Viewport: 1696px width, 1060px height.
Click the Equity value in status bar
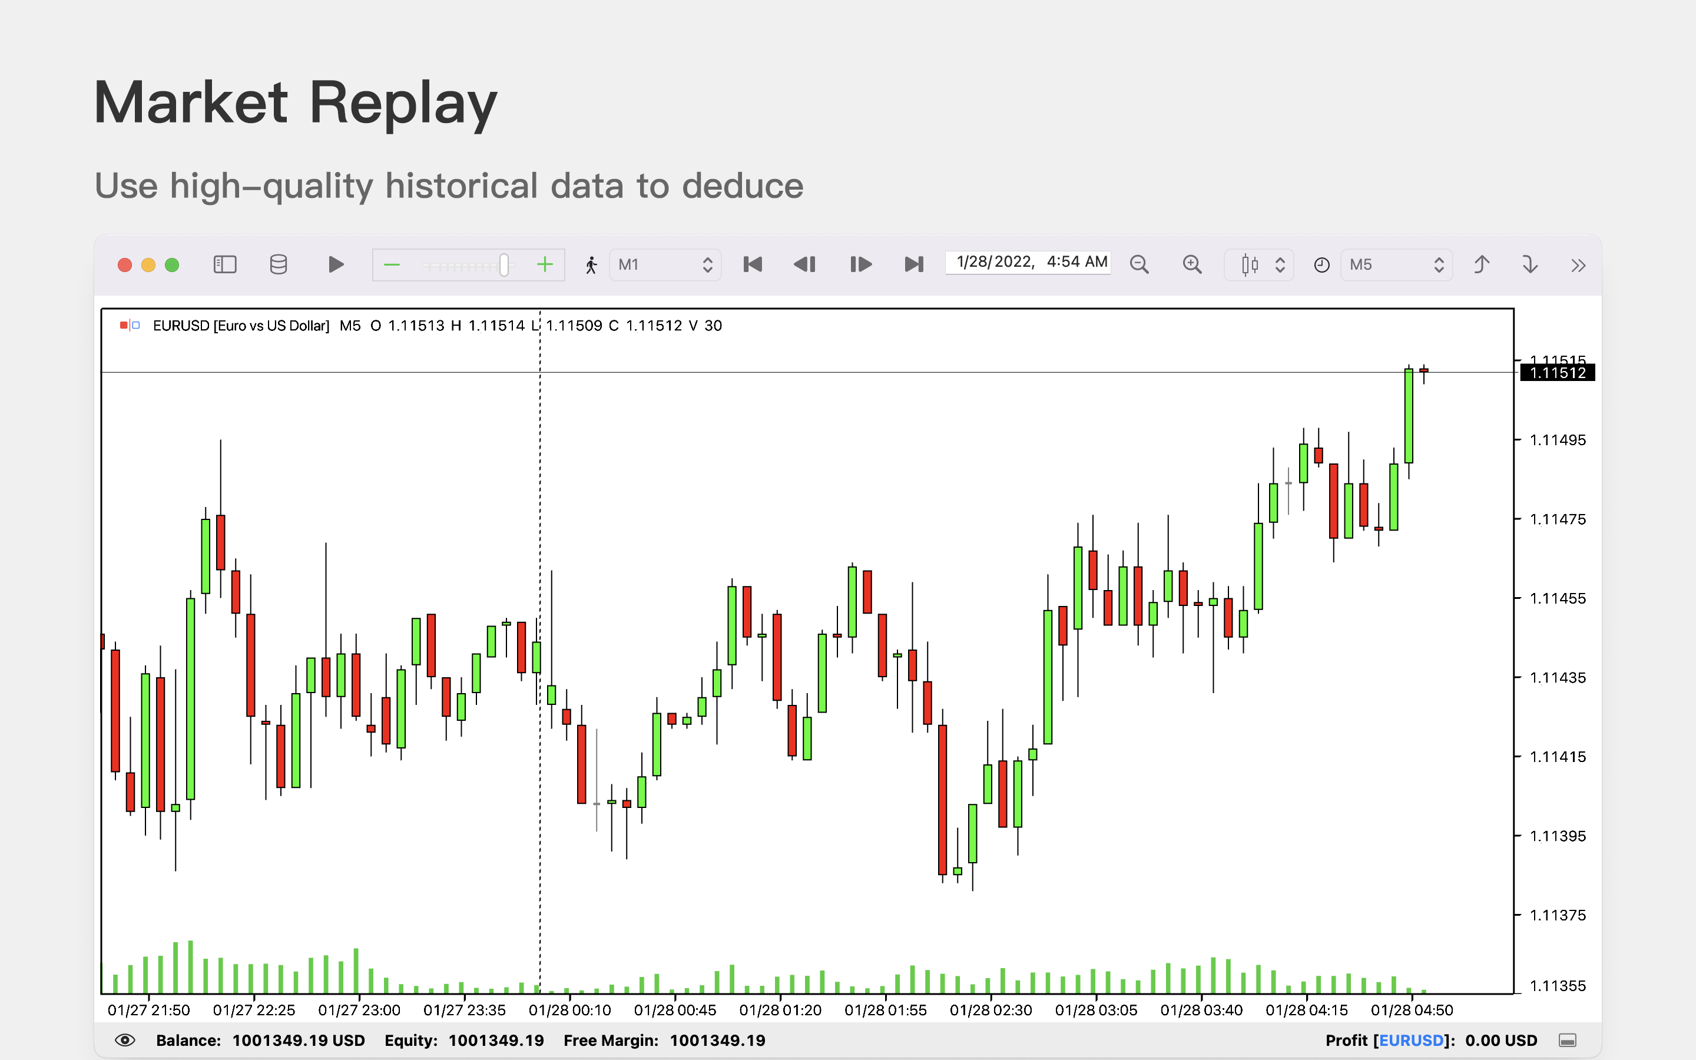(496, 1041)
